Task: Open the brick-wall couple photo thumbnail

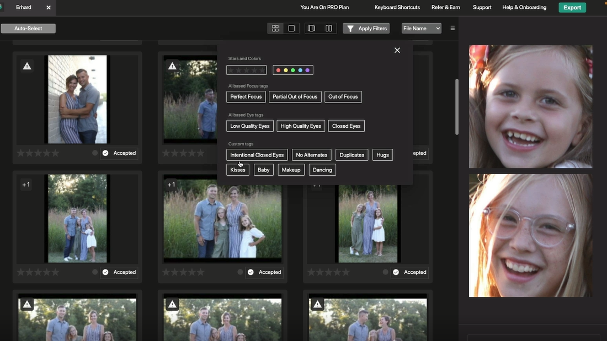Action: tap(77, 99)
